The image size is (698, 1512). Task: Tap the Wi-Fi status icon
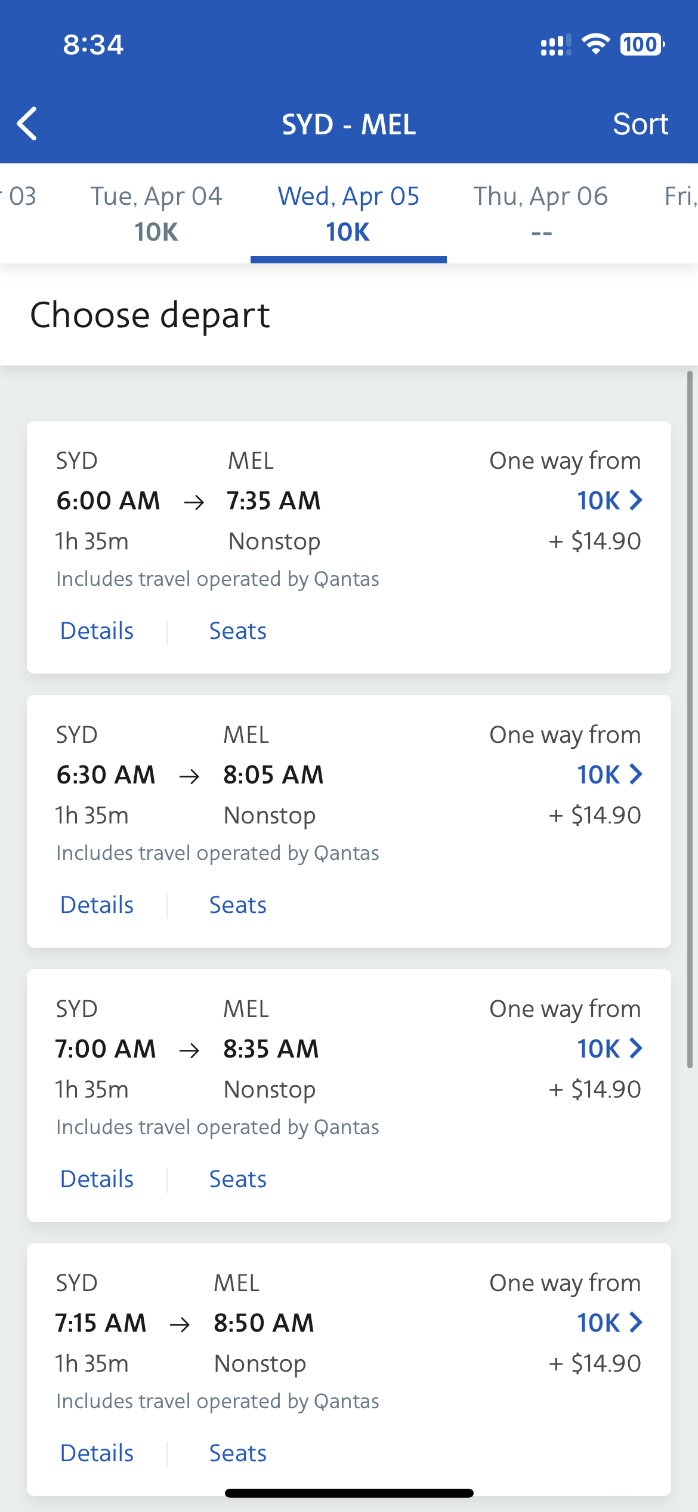pyautogui.click(x=595, y=45)
